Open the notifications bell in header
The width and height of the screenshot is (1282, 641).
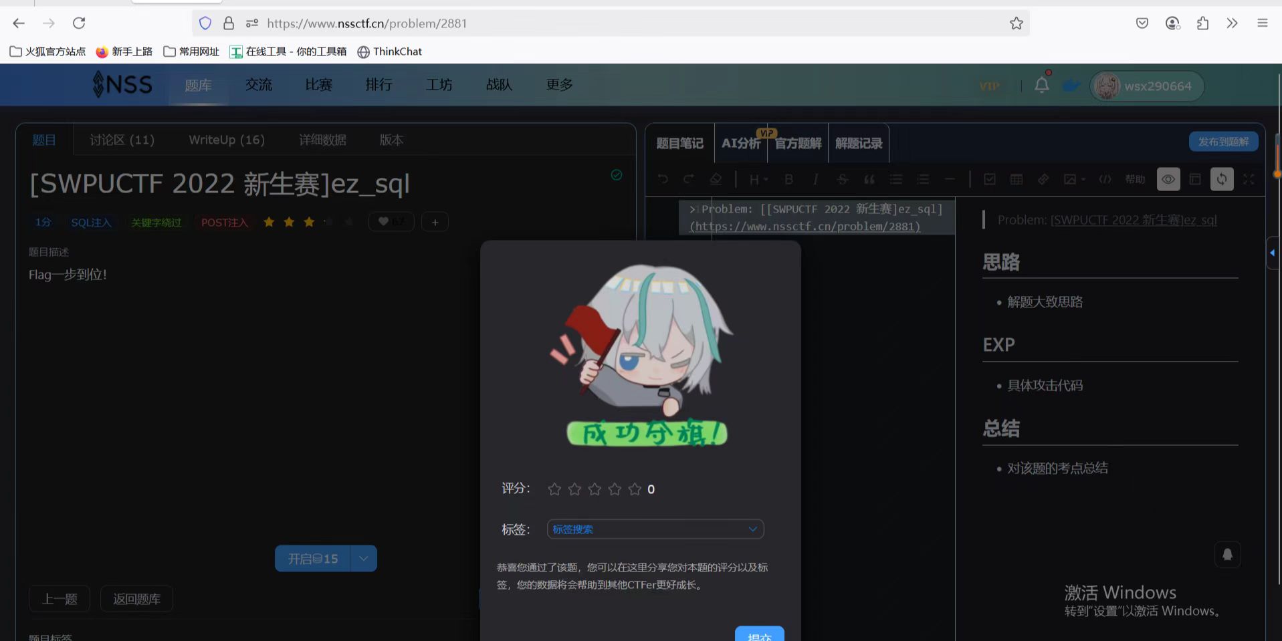coord(1042,85)
